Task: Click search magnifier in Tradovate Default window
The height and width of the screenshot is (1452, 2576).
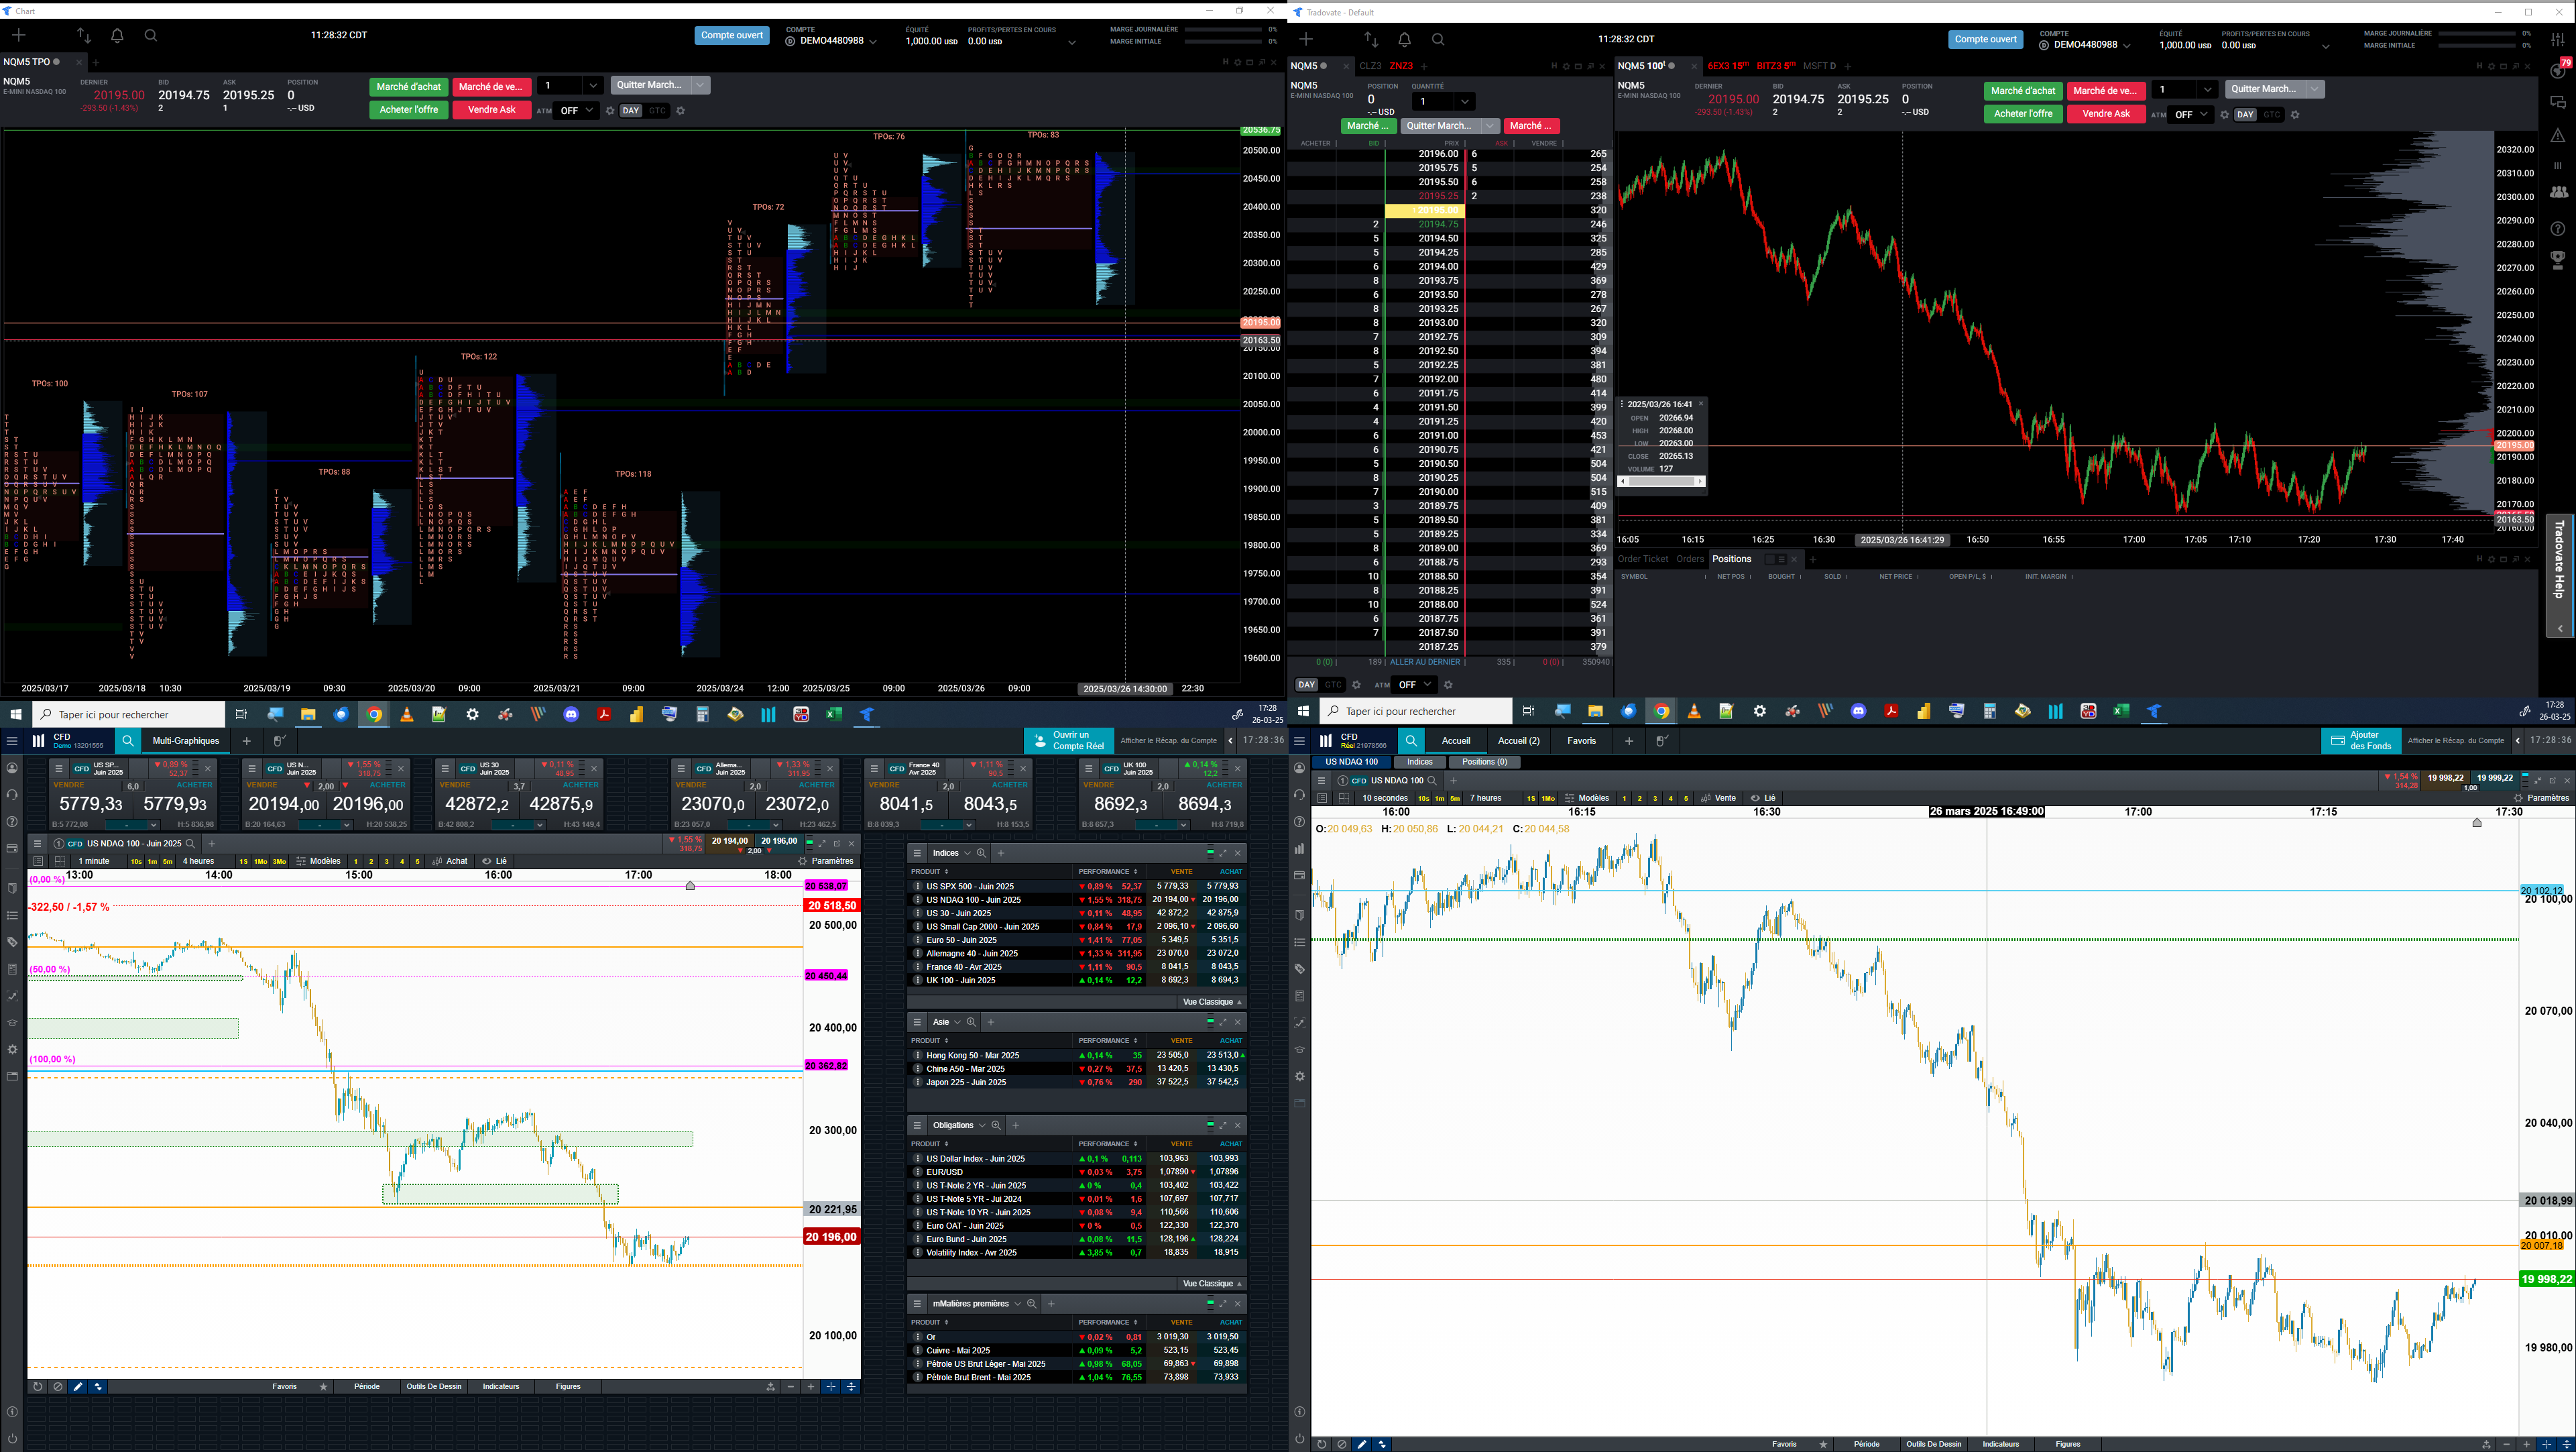Action: (x=1438, y=40)
